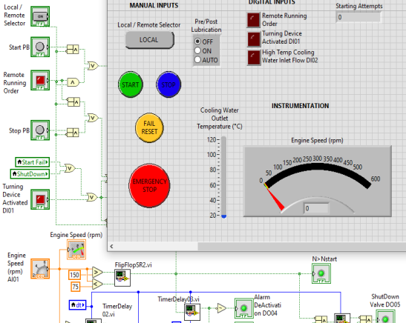Toggle the LOCAL selector button
The height and width of the screenshot is (323, 406).
(x=150, y=40)
